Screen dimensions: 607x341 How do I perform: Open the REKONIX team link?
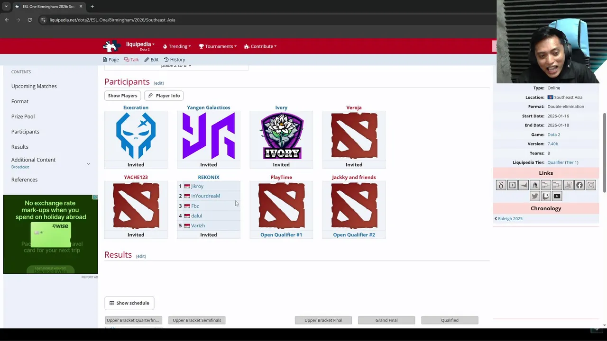tap(209, 177)
